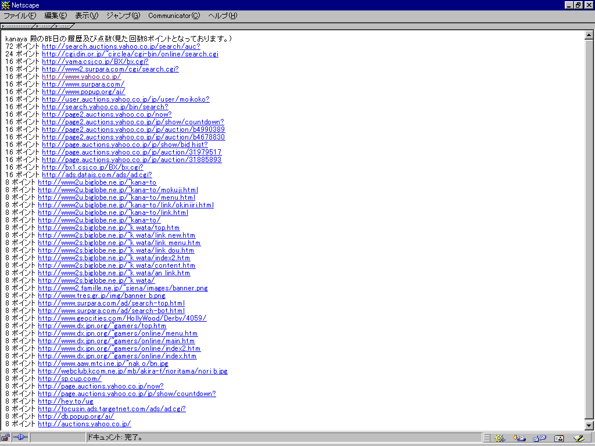Click the page.auctions show/bid_hist? link
Viewport: 595px width, 446px height.
tap(125, 145)
